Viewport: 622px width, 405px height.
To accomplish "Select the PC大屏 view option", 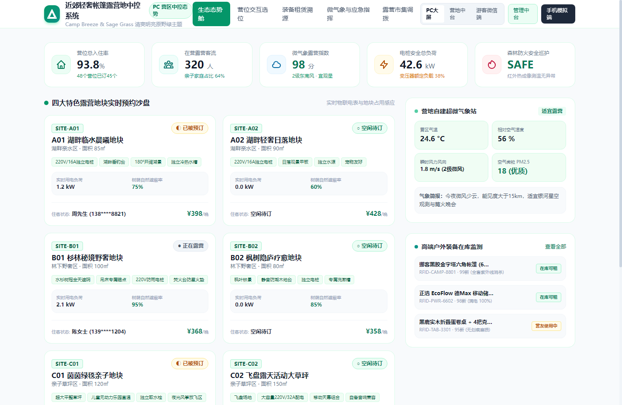I will point(433,14).
